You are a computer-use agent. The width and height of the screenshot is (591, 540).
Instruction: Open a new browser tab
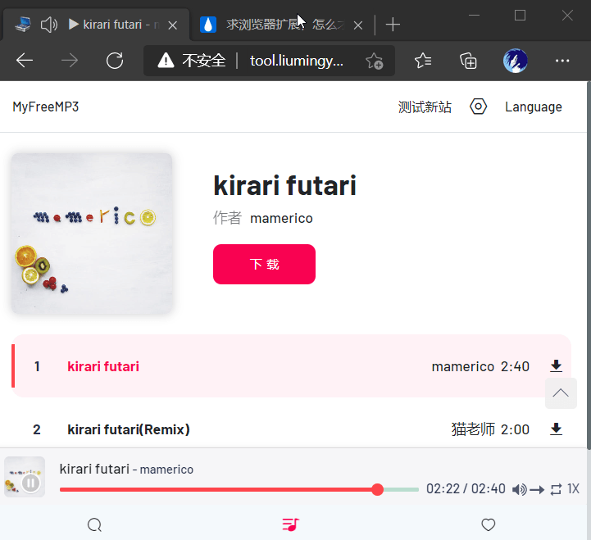393,25
